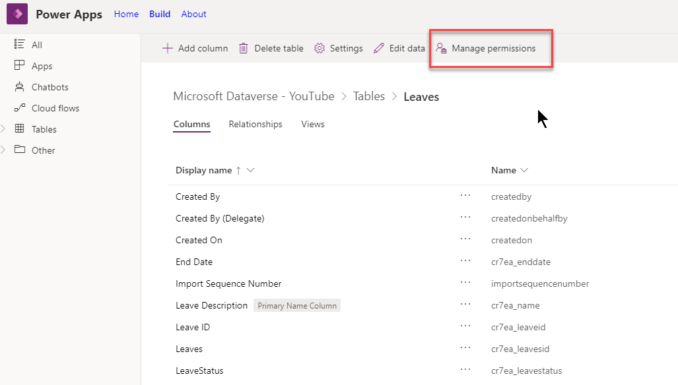Viewport: 678px width, 385px height.
Task: Open more options for Import Sequence Number
Action: pyautogui.click(x=465, y=282)
